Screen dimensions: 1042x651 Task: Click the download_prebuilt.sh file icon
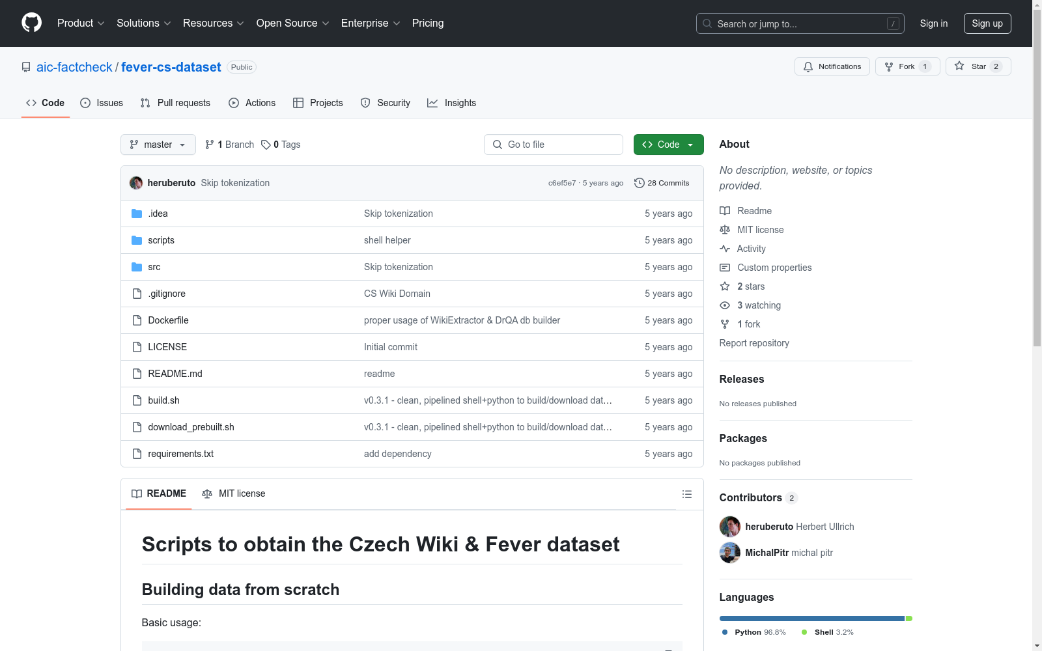click(137, 427)
